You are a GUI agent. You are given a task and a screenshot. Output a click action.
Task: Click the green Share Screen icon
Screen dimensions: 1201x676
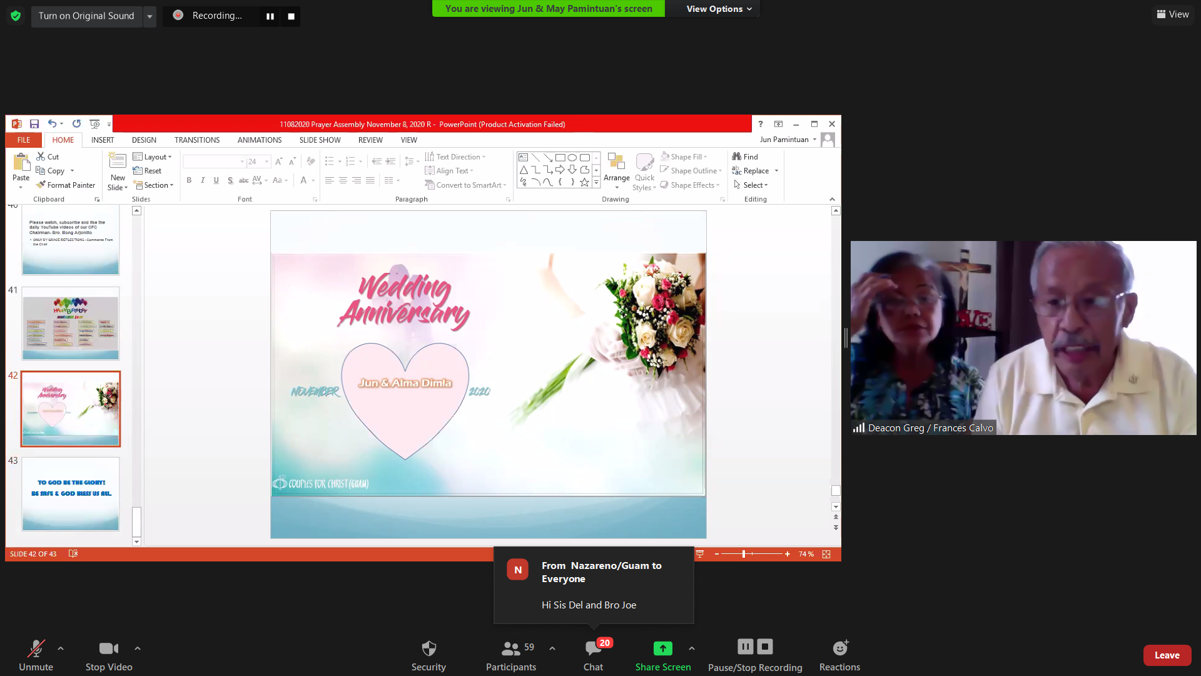[x=663, y=648]
